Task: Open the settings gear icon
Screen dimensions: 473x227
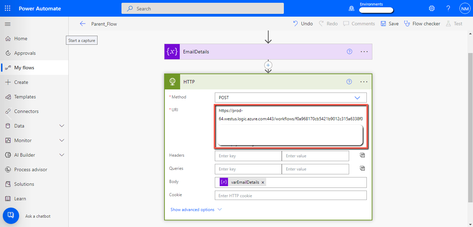Action: pyautogui.click(x=432, y=8)
